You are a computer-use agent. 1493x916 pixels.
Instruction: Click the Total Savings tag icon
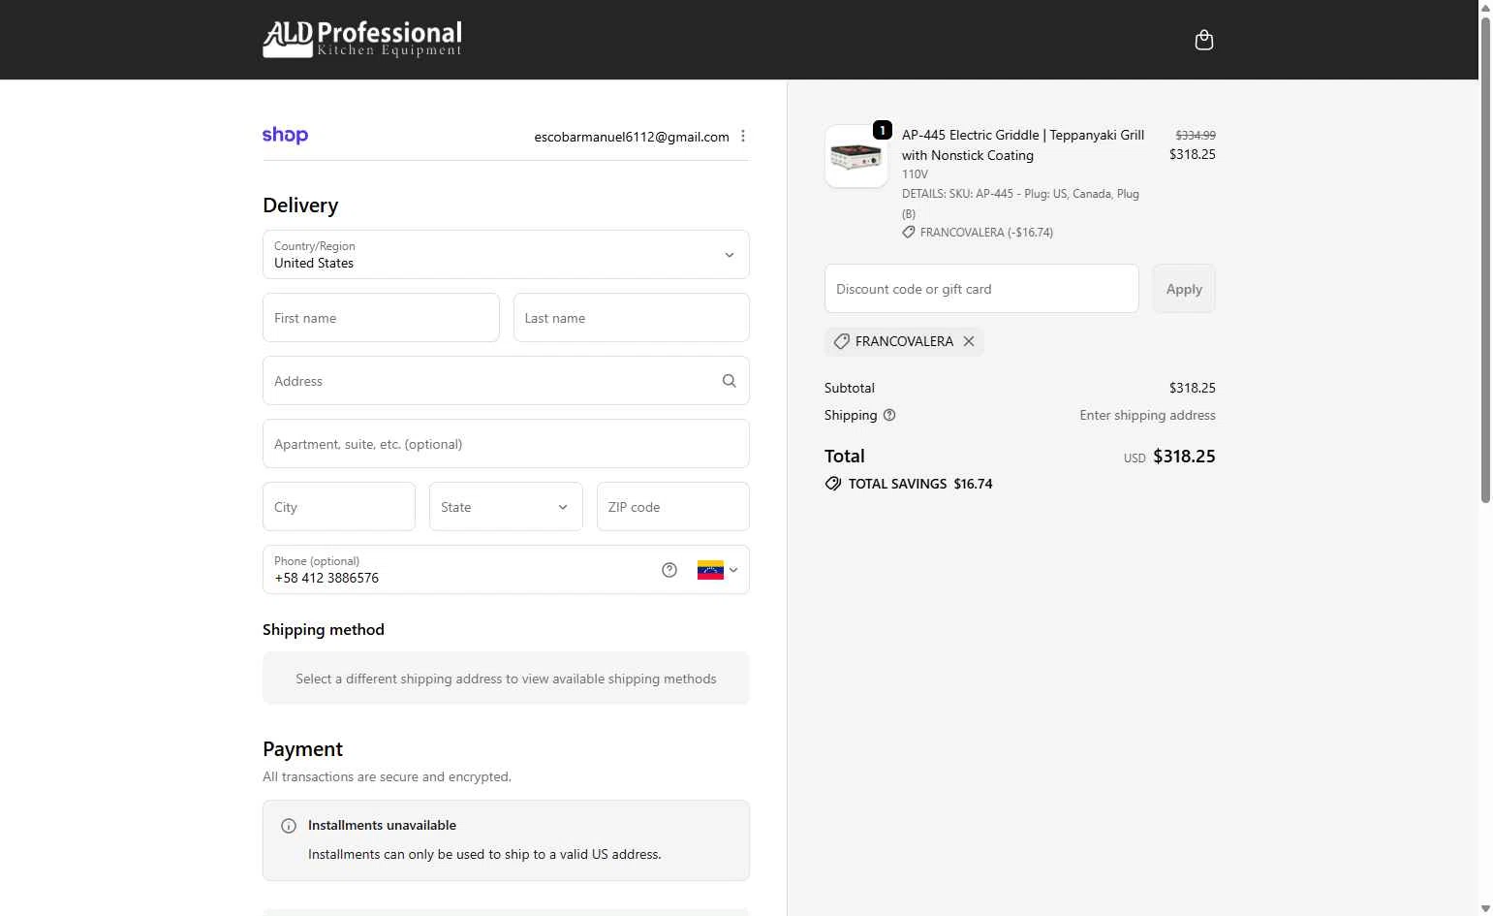[833, 484]
